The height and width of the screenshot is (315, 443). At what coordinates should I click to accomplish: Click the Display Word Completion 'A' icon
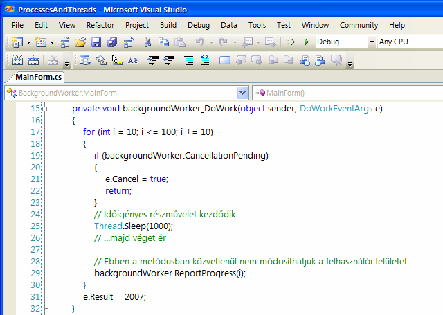(132, 60)
